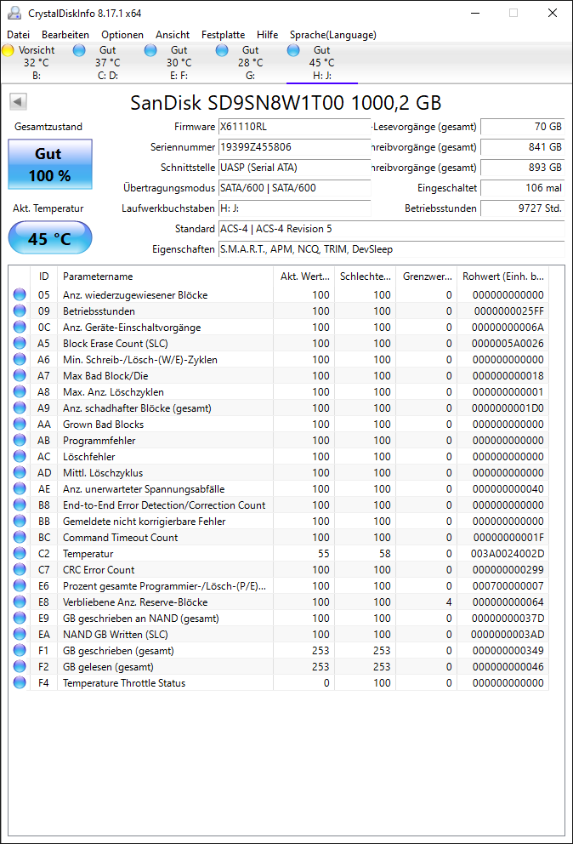Click status orb for ID 0C row

point(20,327)
